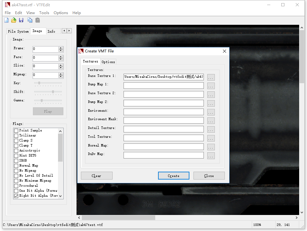This screenshot has height=231, width=307.
Task: Click image horizontal scrollbar right arrow
Action: [296, 218]
